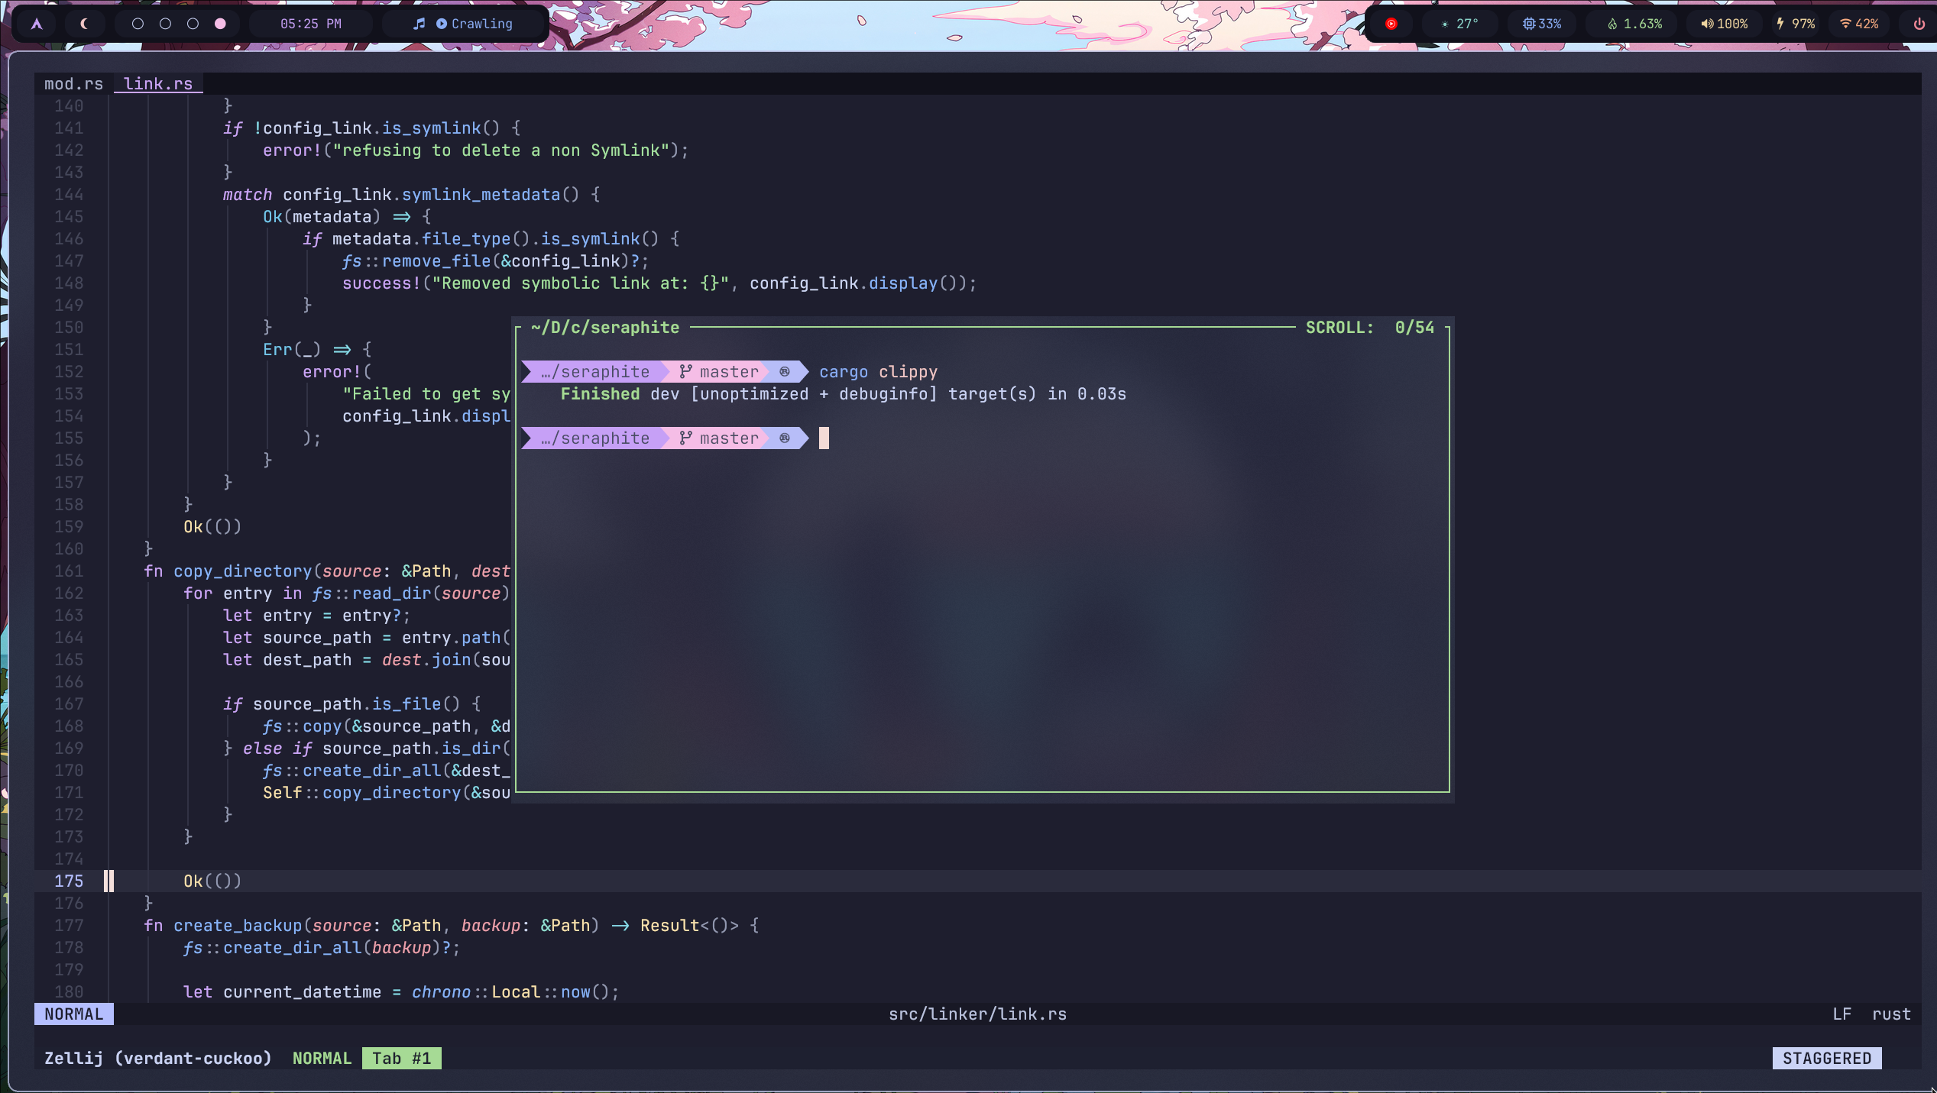Click the STAGGERED layout indicator
This screenshot has height=1093, width=1937.
1826,1059
